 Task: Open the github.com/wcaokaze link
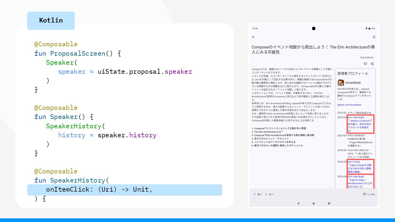point(349,105)
